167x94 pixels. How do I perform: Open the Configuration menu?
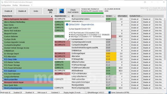pos(6,5)
